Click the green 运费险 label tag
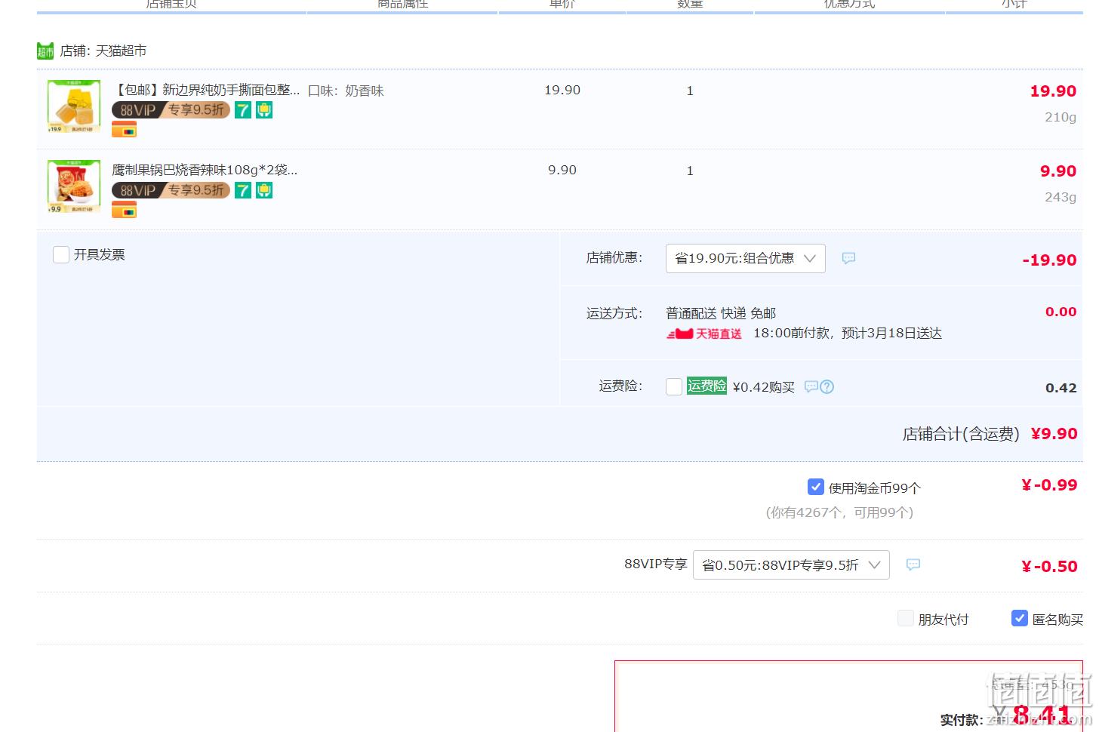 (706, 386)
